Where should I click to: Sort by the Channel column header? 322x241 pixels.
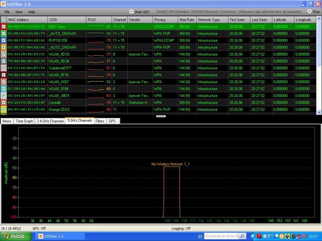coord(120,20)
